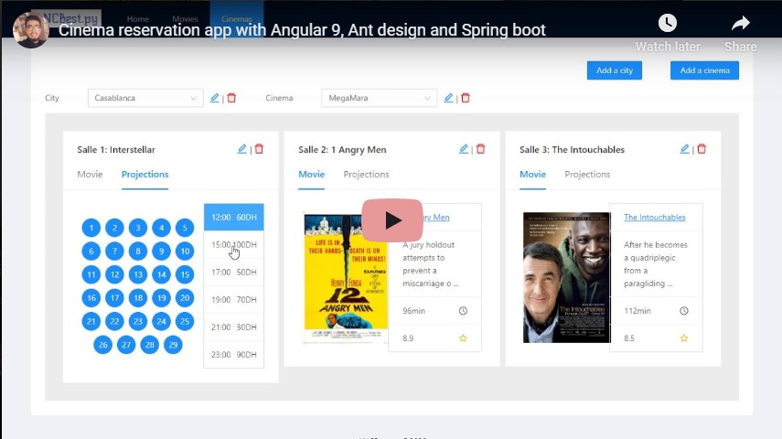Edit Salle 3: The Intouchables pencil icon

coord(685,149)
